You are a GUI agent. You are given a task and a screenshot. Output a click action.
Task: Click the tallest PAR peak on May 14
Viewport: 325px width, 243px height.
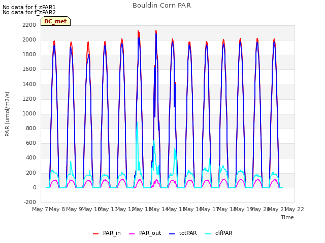coord(156,31)
